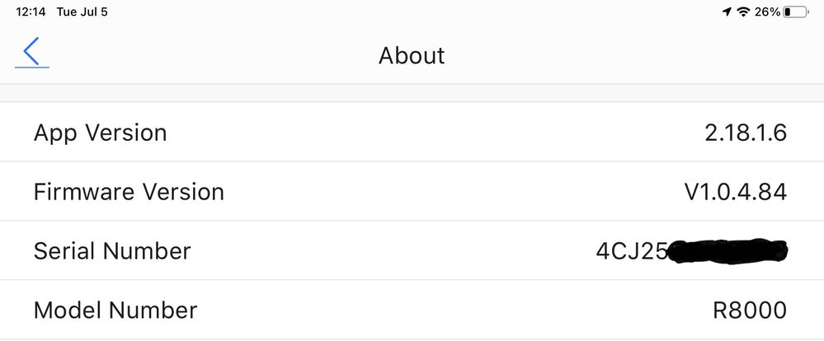Tap blank middle of Firmware Version row
Viewport: 824px width, 341px height.
tap(454, 192)
